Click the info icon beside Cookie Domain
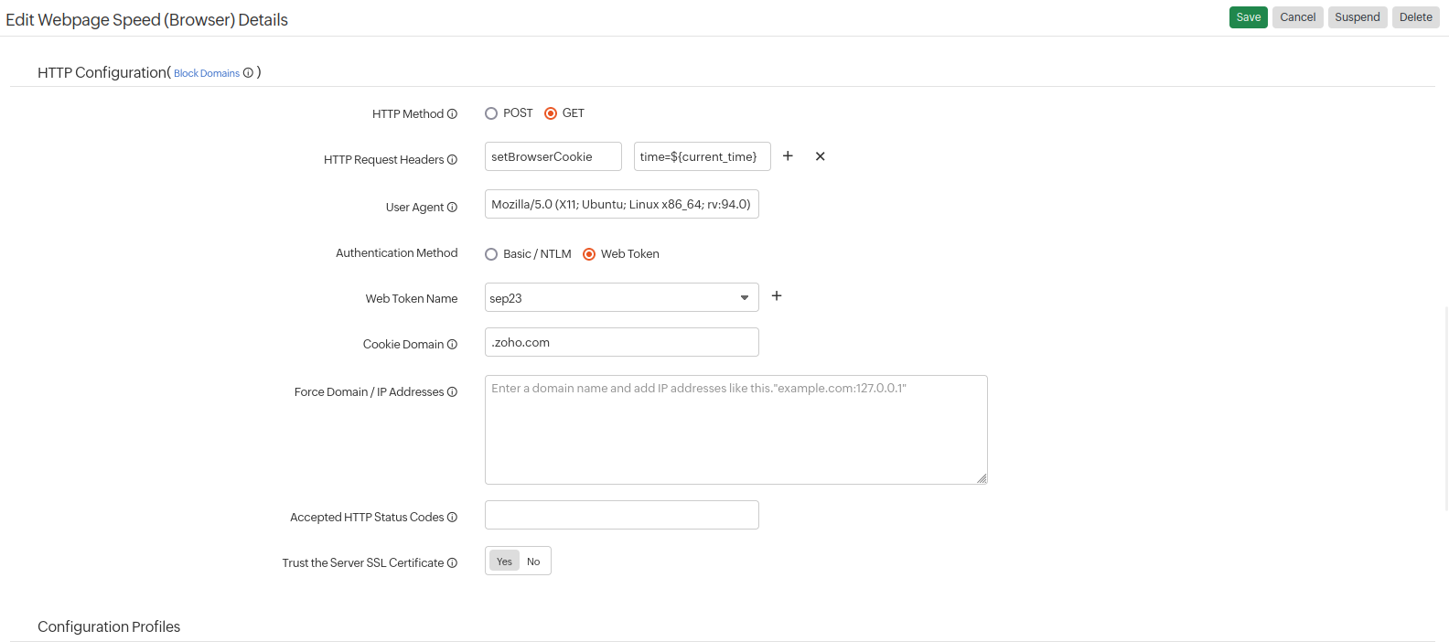 click(452, 345)
